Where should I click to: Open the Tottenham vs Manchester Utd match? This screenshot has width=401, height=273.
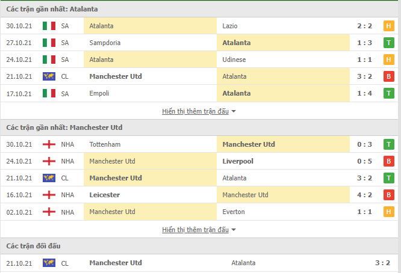tap(199, 144)
